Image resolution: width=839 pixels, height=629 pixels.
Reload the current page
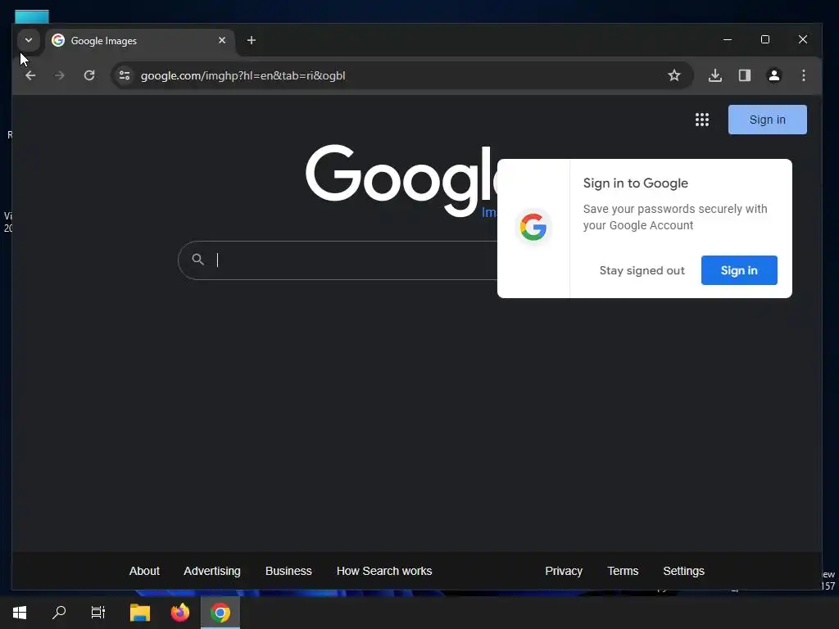(89, 75)
